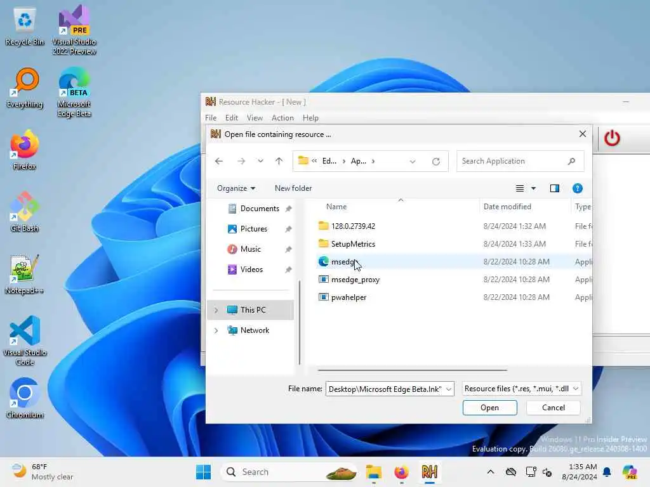The image size is (650, 487).
Task: Open the File name history dropdown
Action: [x=449, y=389]
